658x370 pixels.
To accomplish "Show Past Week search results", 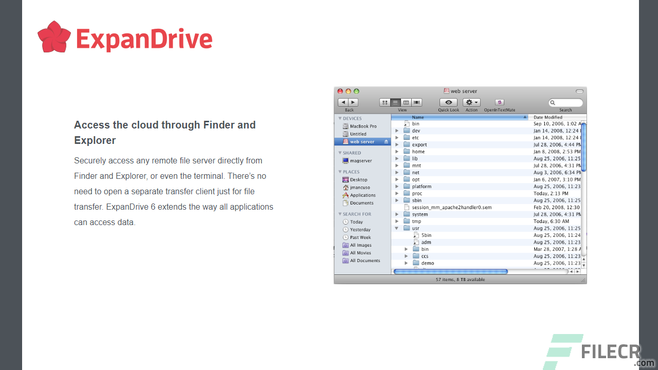I will point(357,237).
